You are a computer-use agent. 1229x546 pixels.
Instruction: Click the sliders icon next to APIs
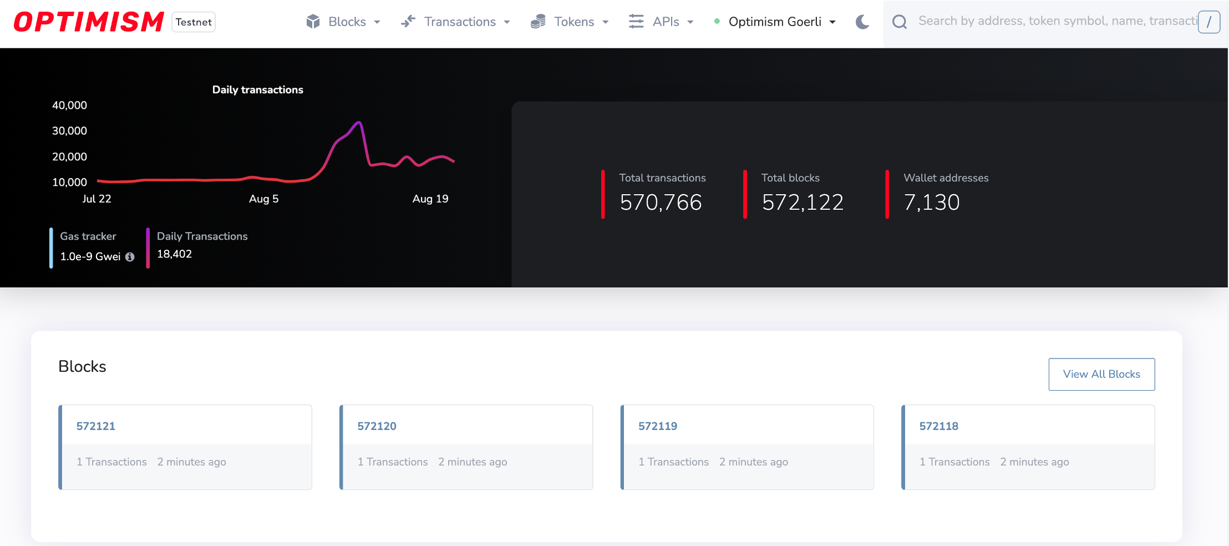636,21
